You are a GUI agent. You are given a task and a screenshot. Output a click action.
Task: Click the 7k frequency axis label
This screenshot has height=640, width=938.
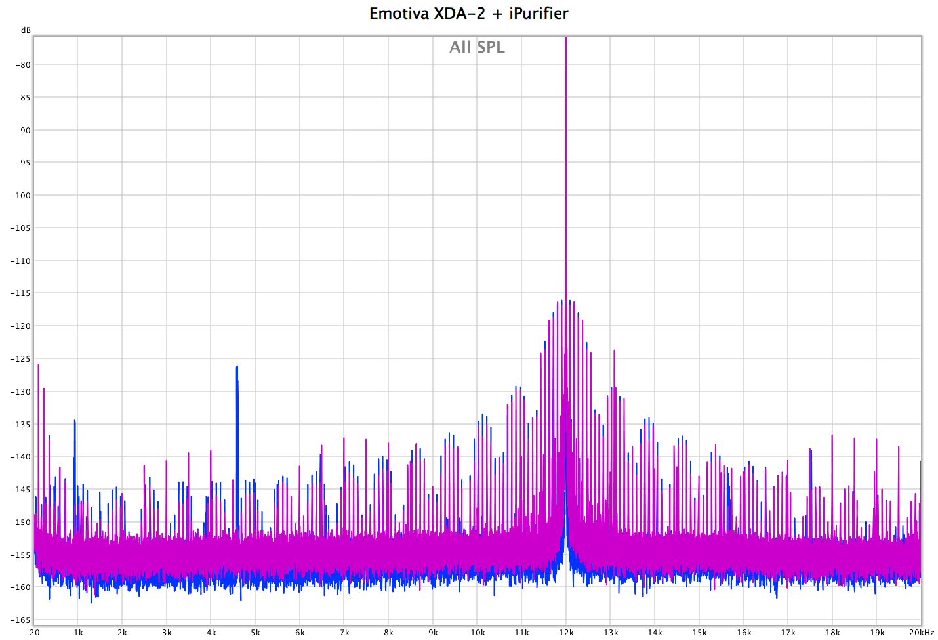(x=344, y=633)
